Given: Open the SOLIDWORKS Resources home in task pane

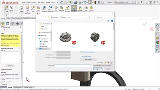Looking at the screenshot, I should tap(157, 25).
